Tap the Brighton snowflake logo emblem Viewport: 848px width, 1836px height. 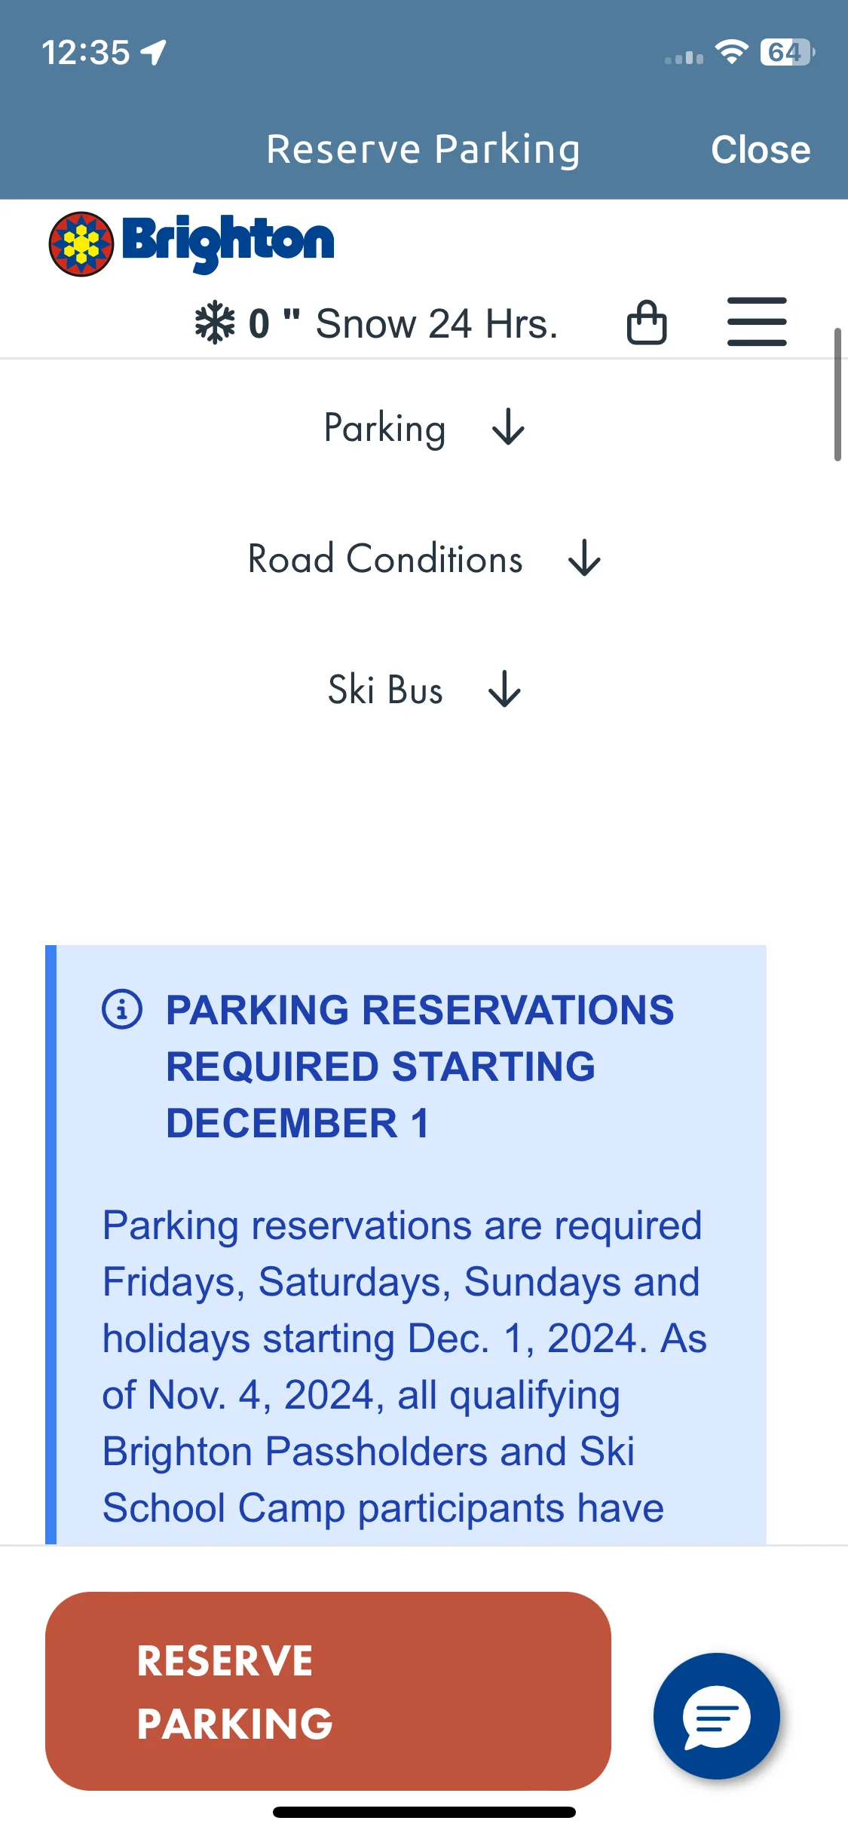click(81, 244)
